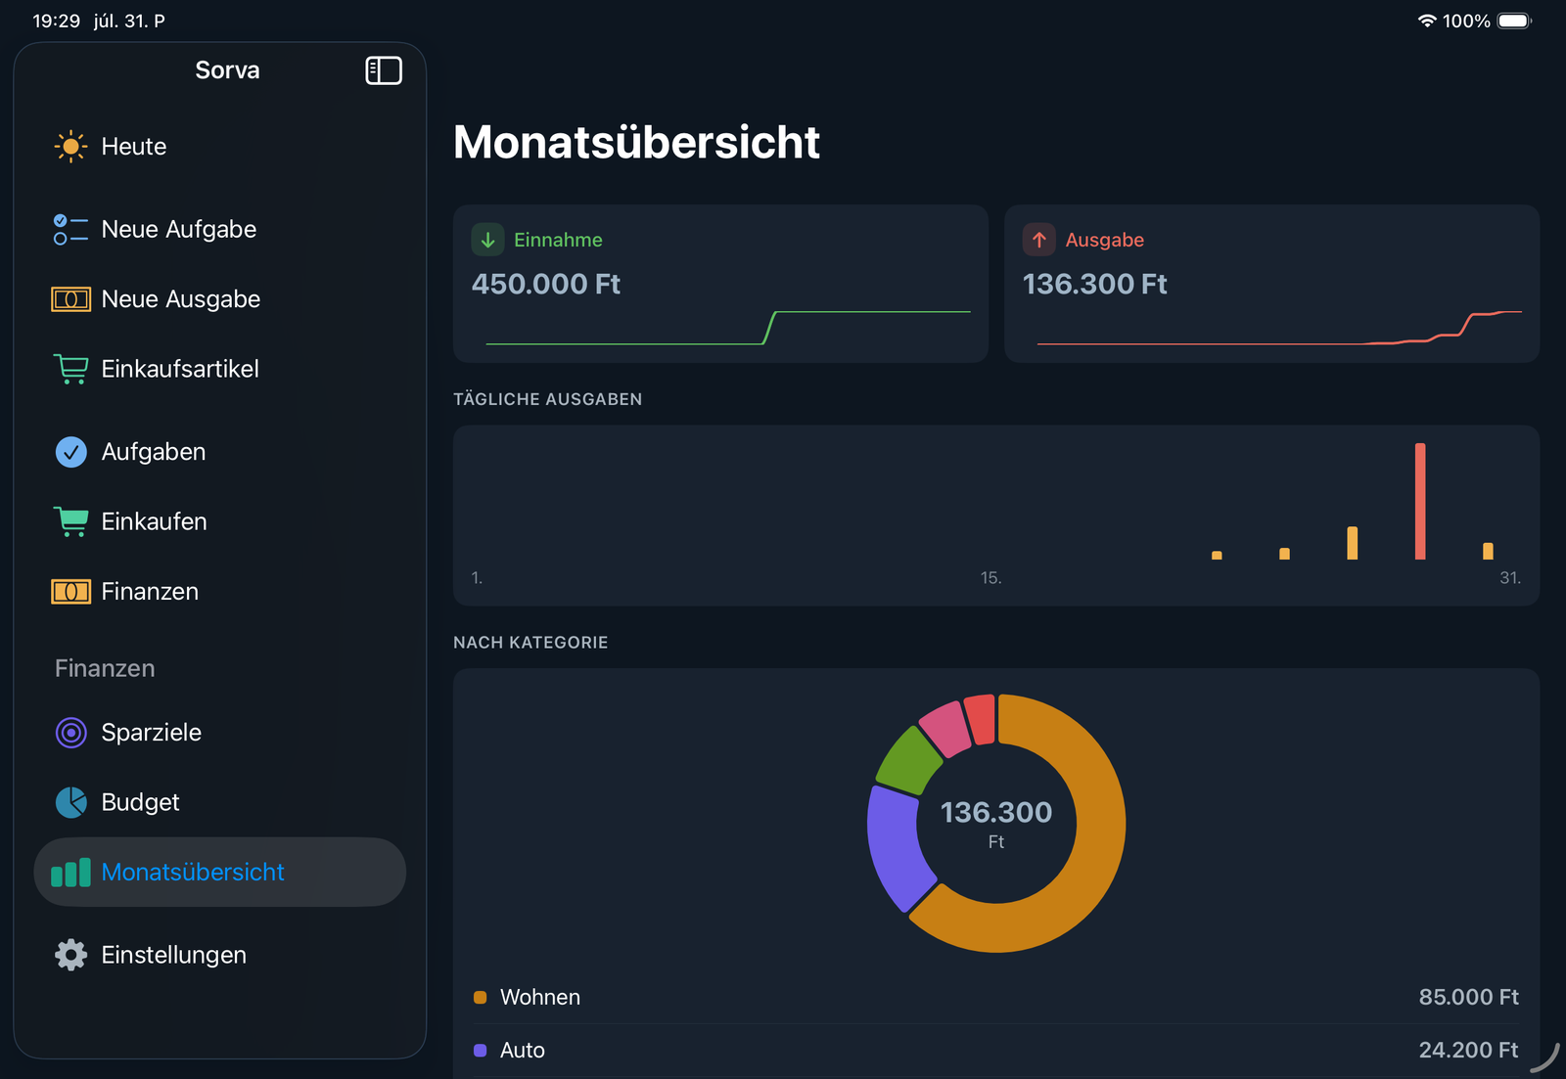Screen dimensions: 1566x1079
Task: Click the red up-arrow Ausgabe icon
Action: (x=1039, y=240)
